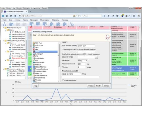Viewport: 142px width, 113px height.
Task: Click the Object ID (OID) field
Action: pos(86,57)
